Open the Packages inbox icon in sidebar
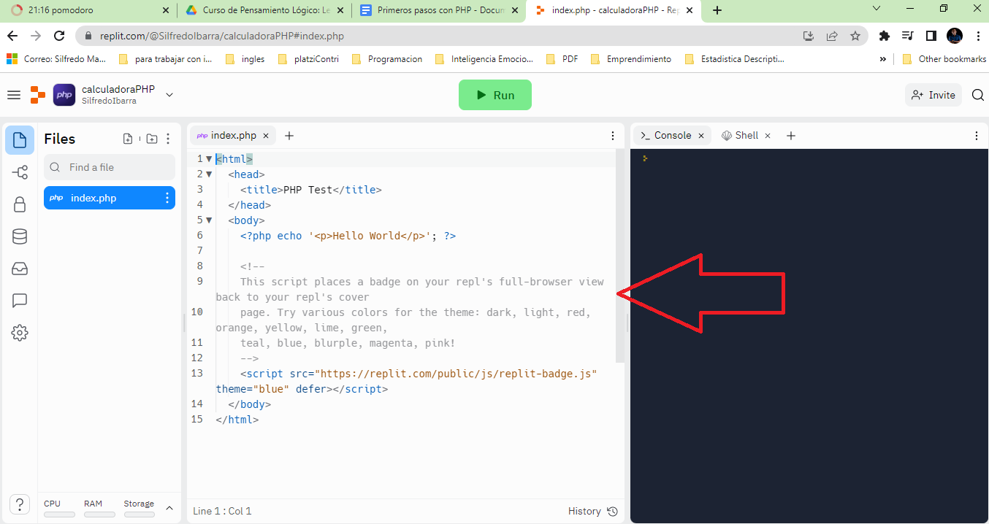 [x=20, y=269]
